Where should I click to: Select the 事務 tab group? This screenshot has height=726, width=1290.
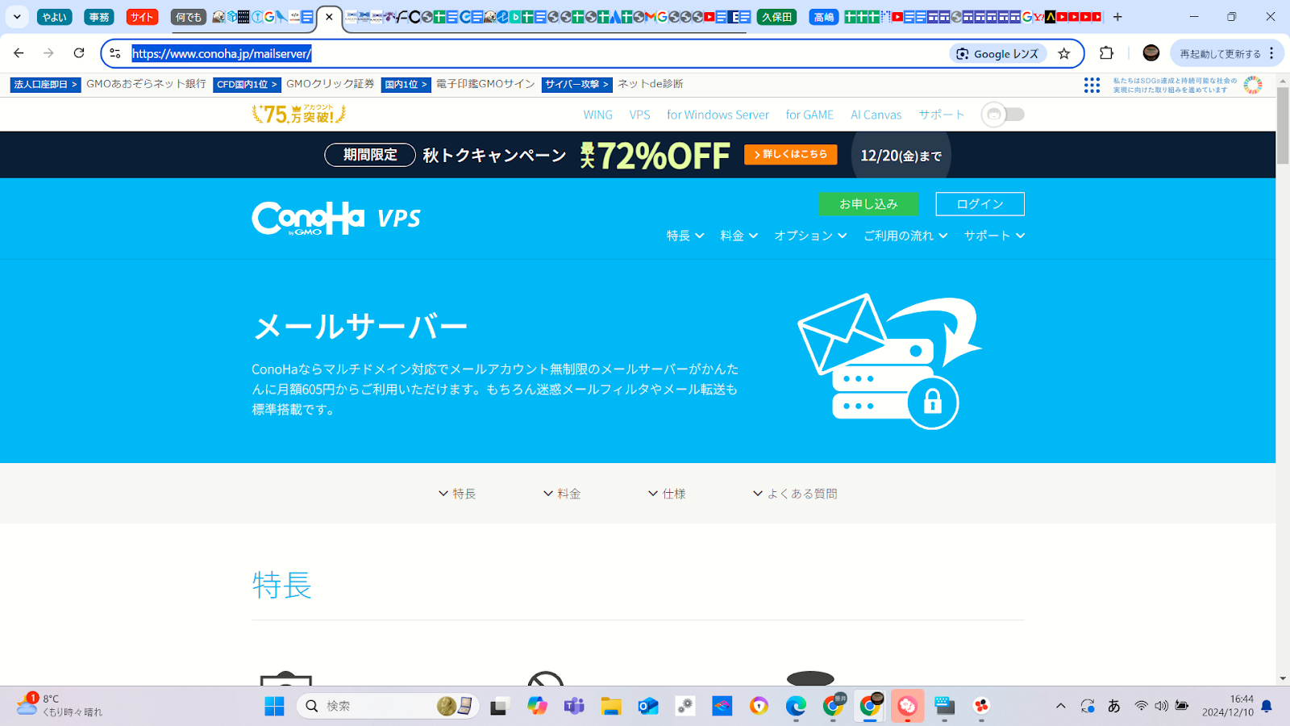(99, 17)
